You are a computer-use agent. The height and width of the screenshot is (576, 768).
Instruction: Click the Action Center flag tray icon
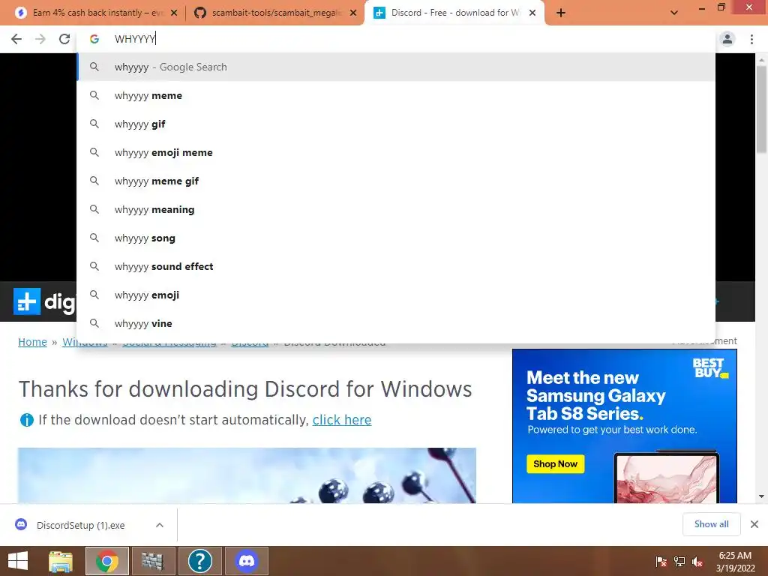[661, 562]
